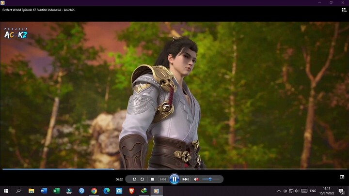Close the media player window
Viewport: 349px width, 196px height.
pos(343,3)
